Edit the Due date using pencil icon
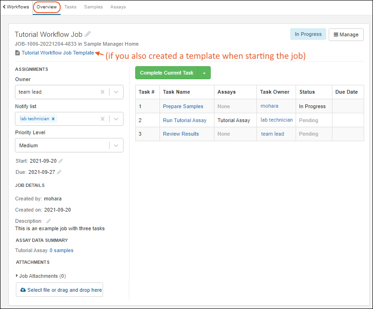The height and width of the screenshot is (309, 373). pyautogui.click(x=59, y=172)
